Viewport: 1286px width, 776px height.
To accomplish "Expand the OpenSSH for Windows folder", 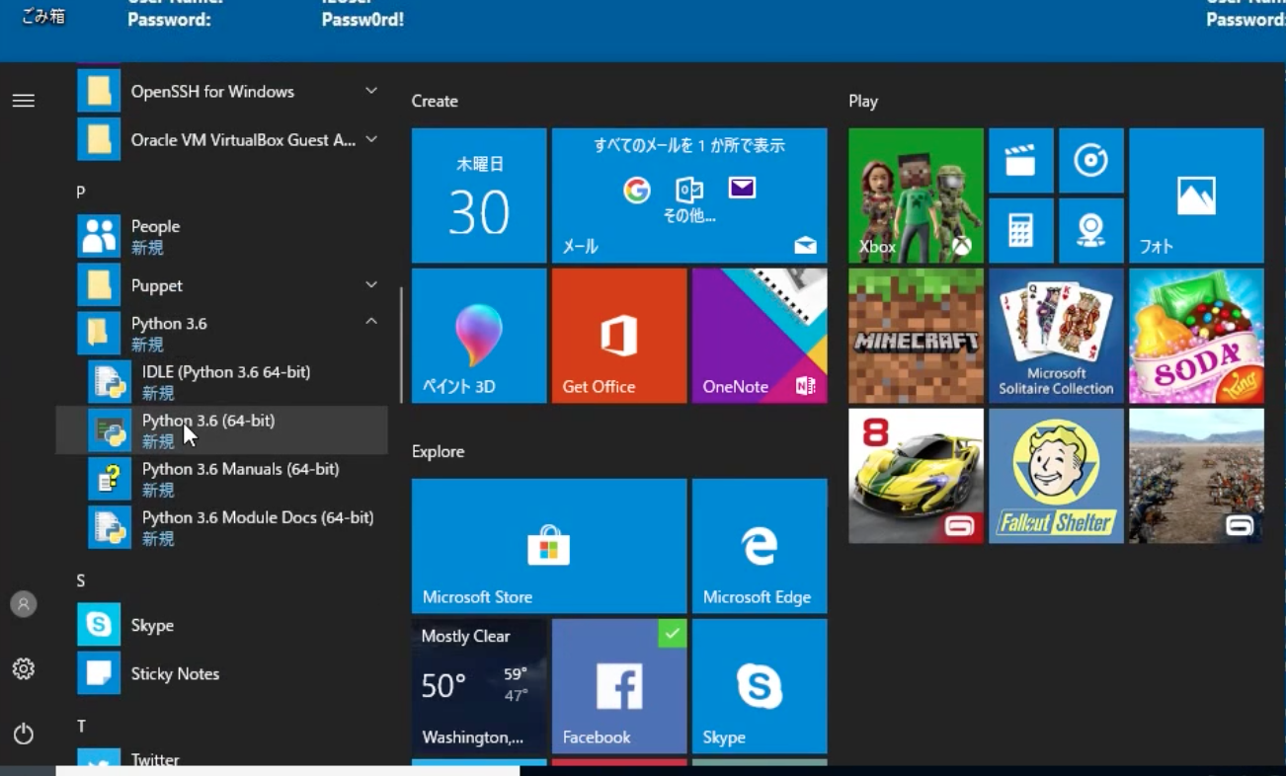I will point(371,91).
